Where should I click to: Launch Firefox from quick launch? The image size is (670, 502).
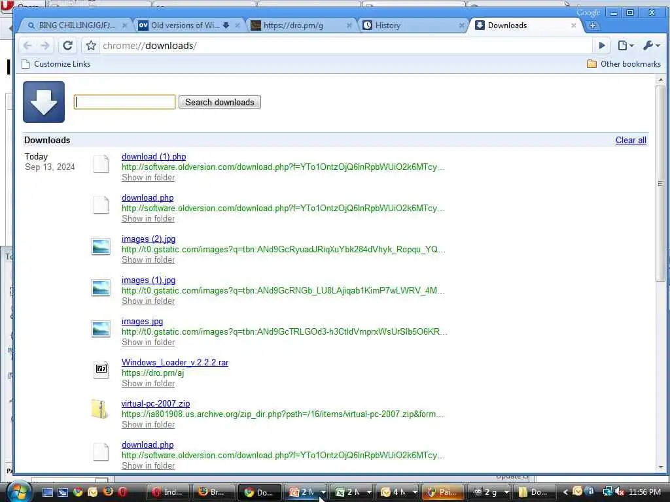pos(108,492)
